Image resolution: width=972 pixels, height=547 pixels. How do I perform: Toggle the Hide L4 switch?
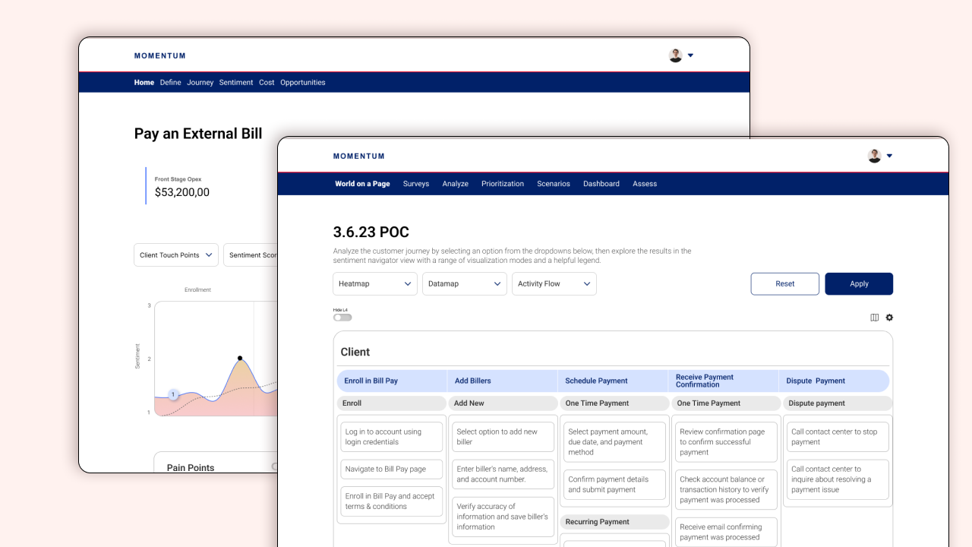coord(342,318)
